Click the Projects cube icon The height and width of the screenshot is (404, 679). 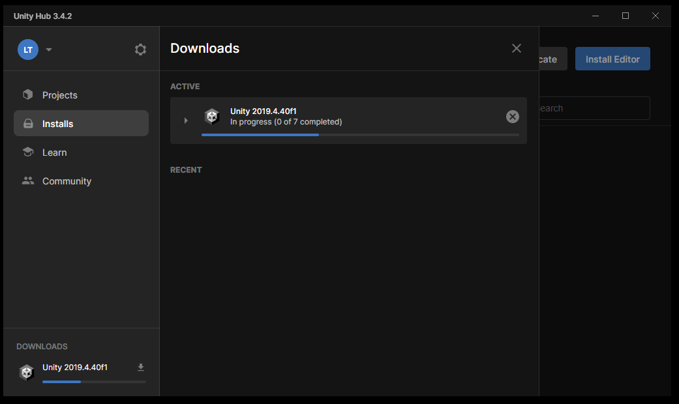[28, 95]
